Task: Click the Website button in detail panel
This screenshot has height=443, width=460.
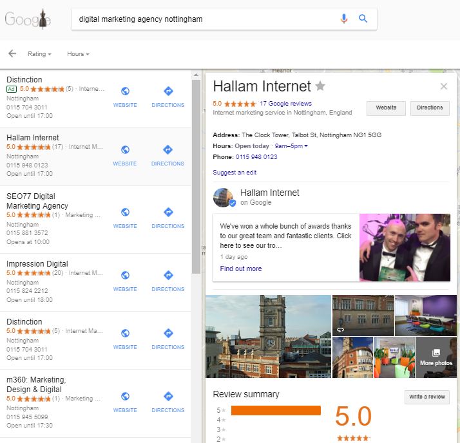Action: [386, 108]
